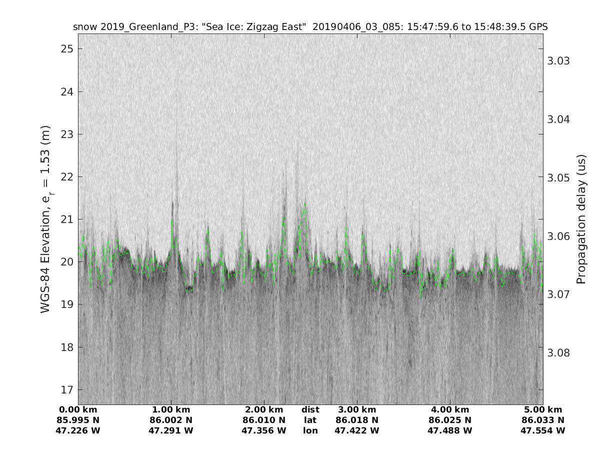Click the 17 elevation tick label

click(68, 389)
